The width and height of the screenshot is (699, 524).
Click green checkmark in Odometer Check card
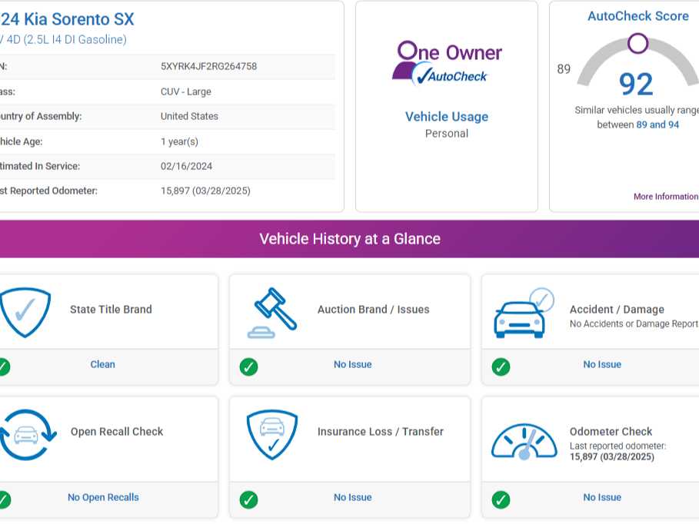click(501, 499)
